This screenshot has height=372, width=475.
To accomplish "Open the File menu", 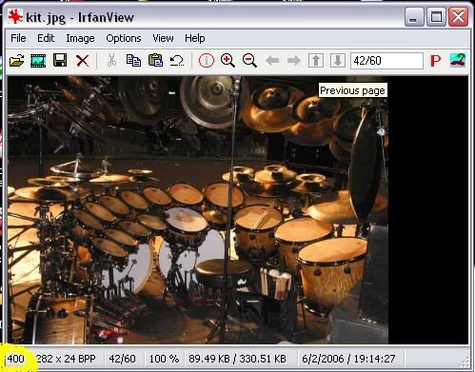I will 18,38.
